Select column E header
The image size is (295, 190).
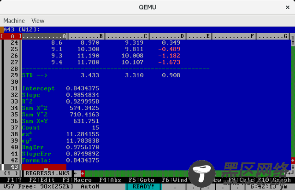[199, 36]
